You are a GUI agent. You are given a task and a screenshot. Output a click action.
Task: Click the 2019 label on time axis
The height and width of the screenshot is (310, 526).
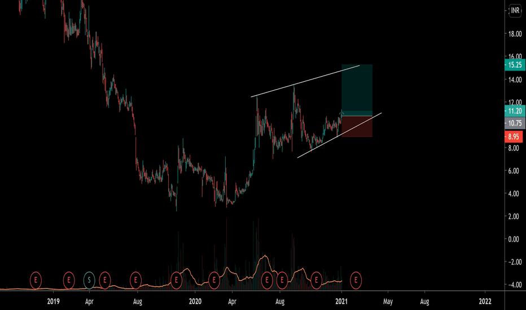pos(54,302)
